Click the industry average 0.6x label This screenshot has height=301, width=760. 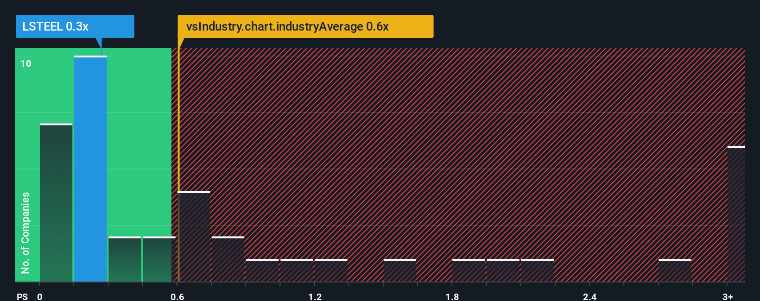pos(305,26)
